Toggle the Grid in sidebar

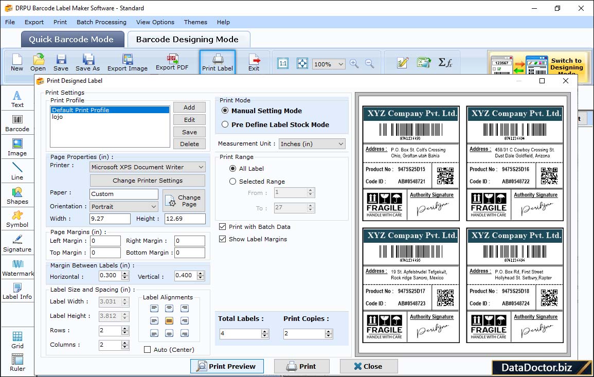coord(17,340)
